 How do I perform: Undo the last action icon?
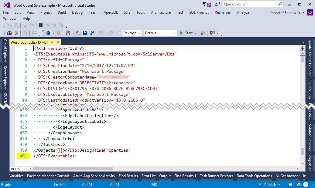click(x=101, y=33)
